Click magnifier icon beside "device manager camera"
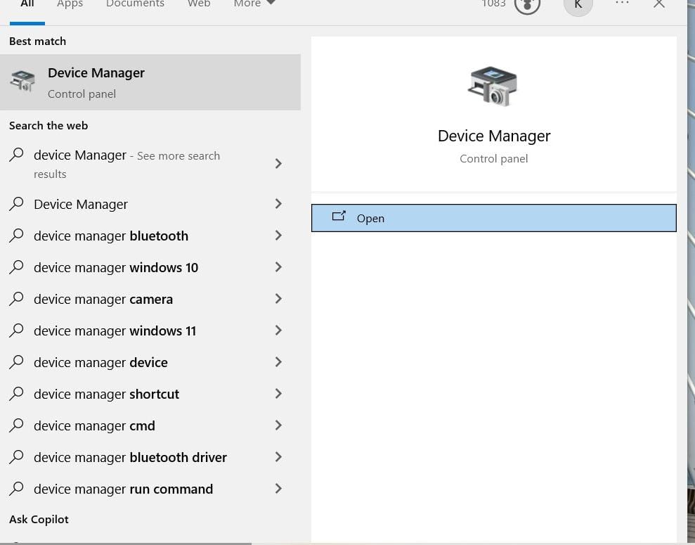The image size is (695, 545). pyautogui.click(x=16, y=299)
